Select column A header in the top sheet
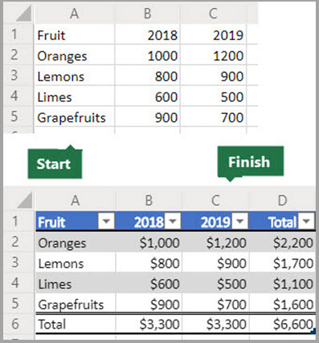 pyautogui.click(x=75, y=14)
